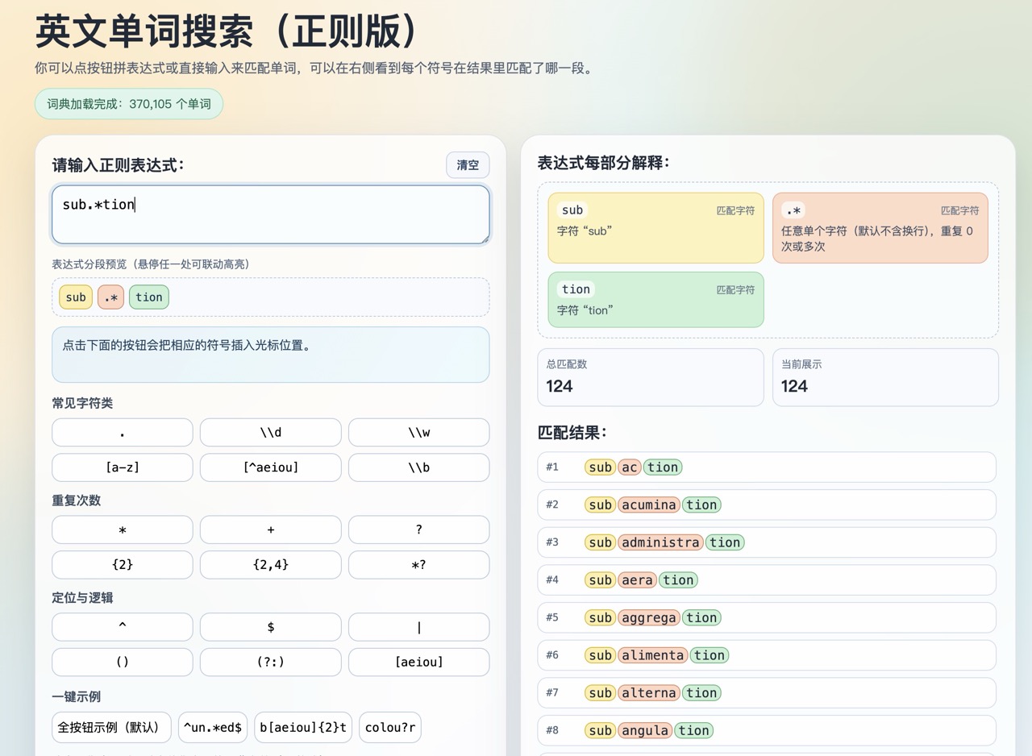Open the subadministration result row
This screenshot has height=756, width=1032.
point(766,542)
